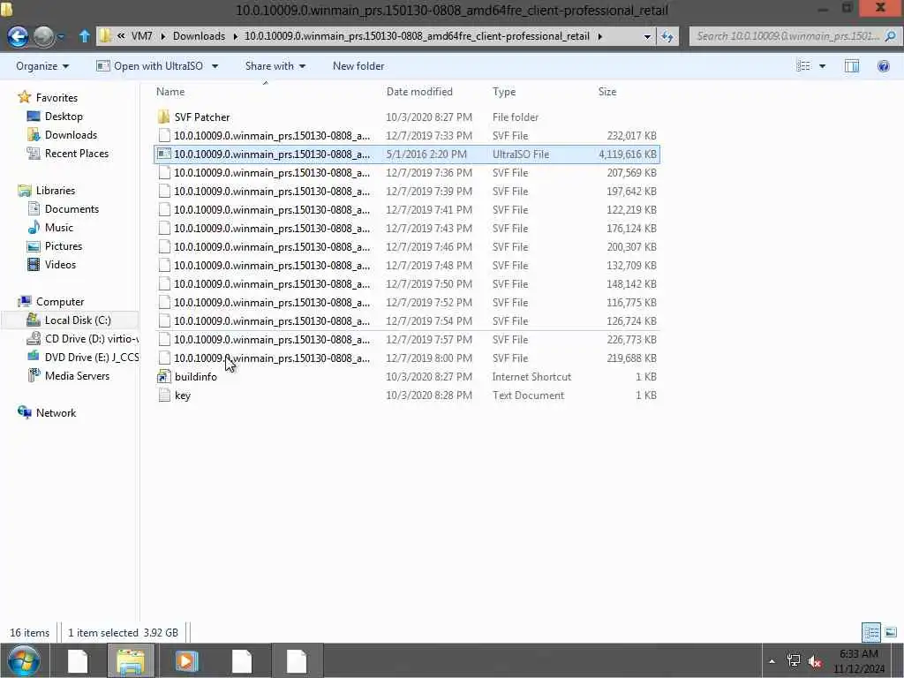Open the Pictures library
The image size is (904, 678).
point(64,245)
